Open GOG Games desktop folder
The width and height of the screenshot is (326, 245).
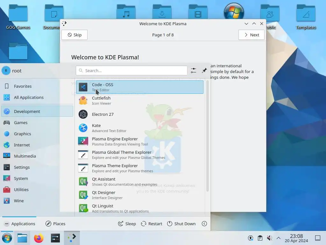[18, 17]
